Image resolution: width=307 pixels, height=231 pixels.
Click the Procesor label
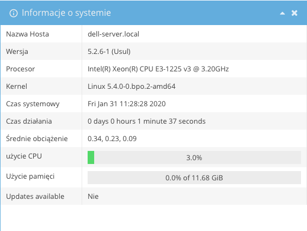click(20, 69)
